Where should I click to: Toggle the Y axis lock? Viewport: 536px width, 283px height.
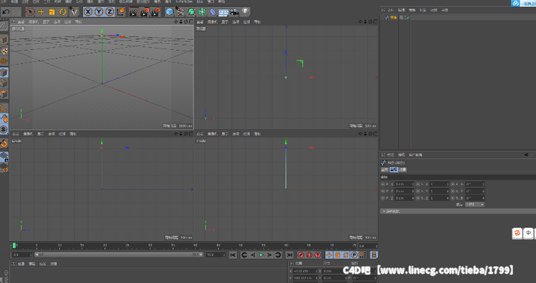point(99,12)
